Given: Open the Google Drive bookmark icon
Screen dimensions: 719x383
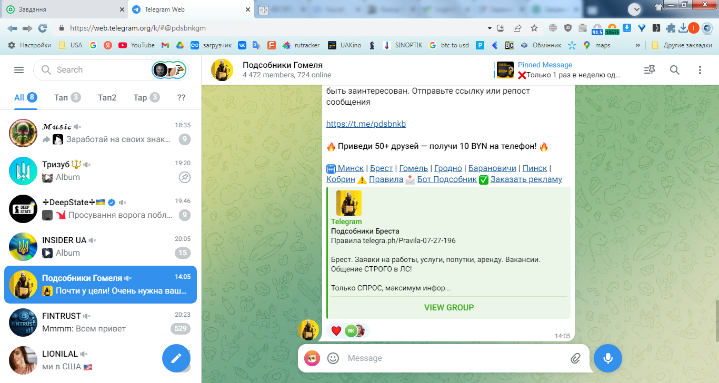Looking at the screenshot, I should click(x=179, y=45).
